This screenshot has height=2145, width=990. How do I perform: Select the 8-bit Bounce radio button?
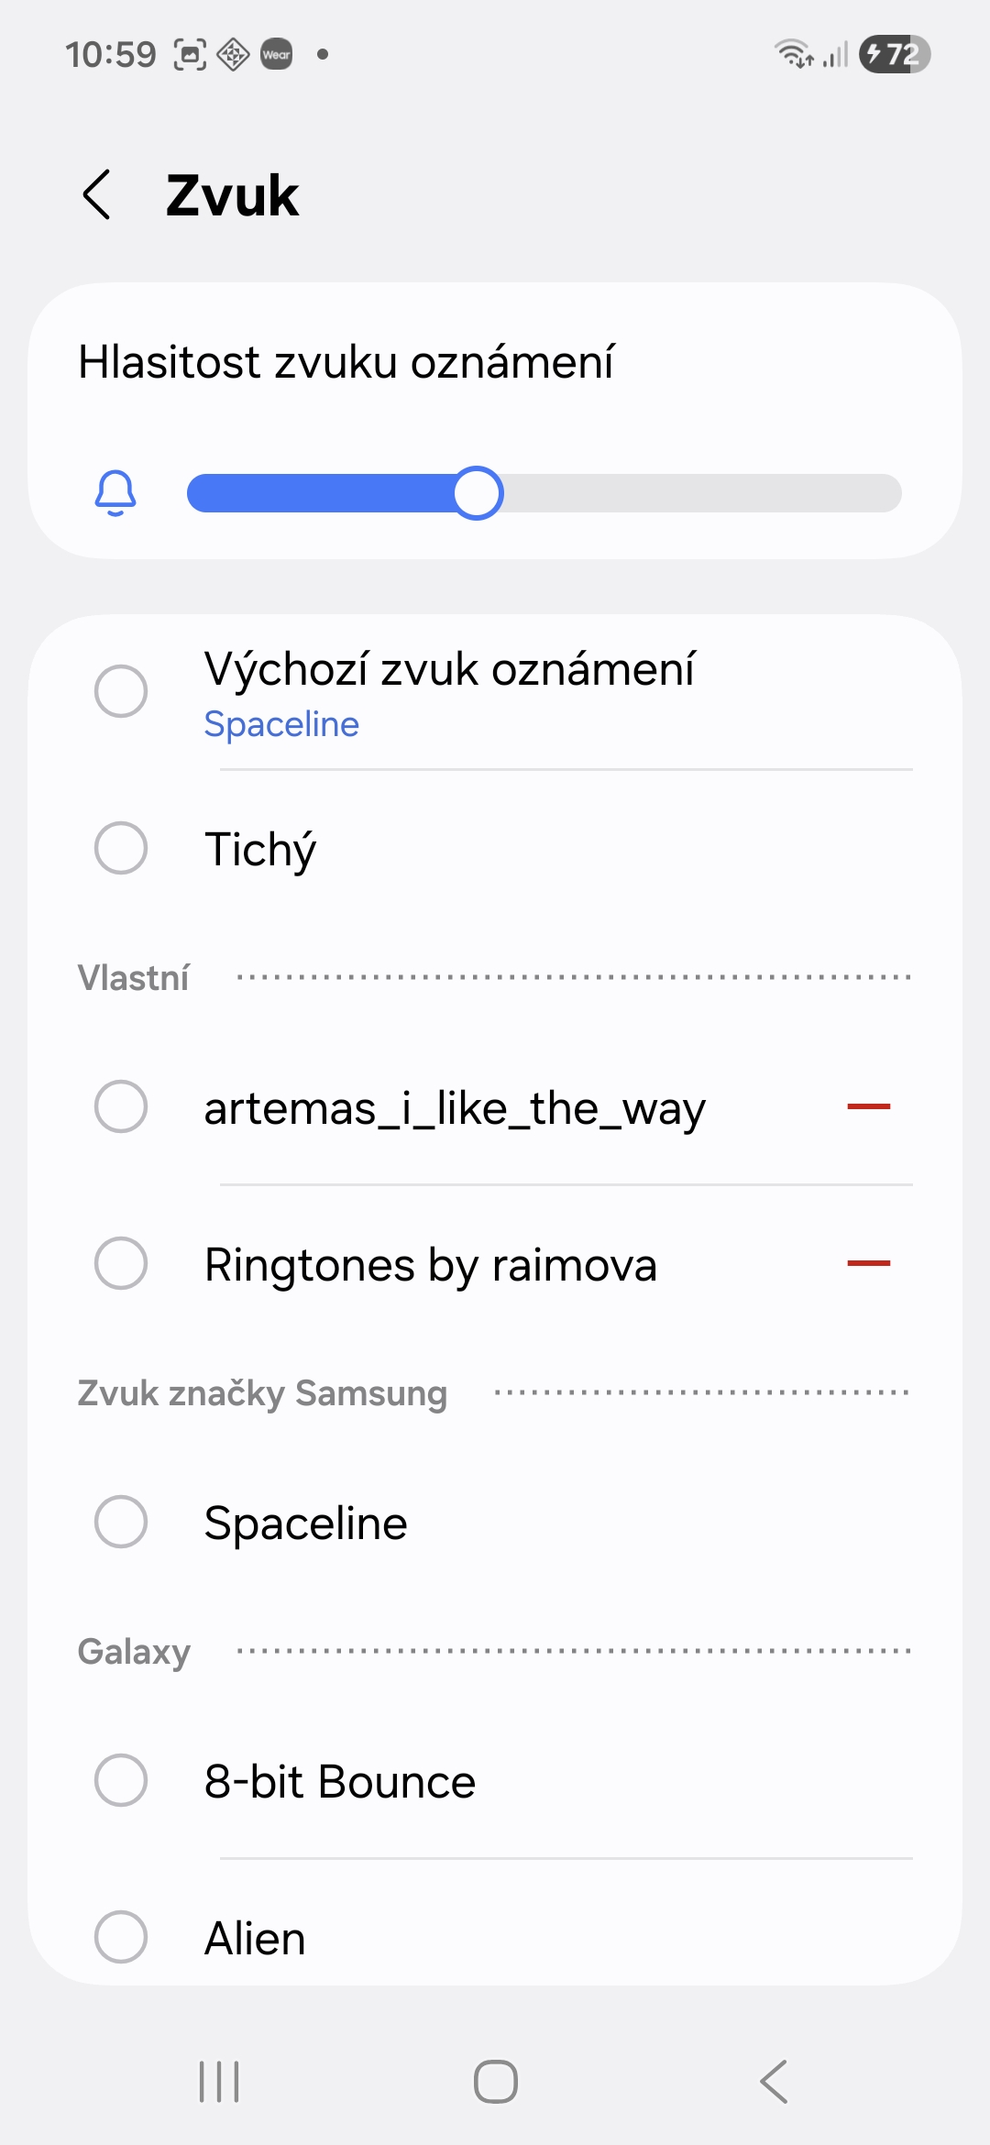[121, 1780]
